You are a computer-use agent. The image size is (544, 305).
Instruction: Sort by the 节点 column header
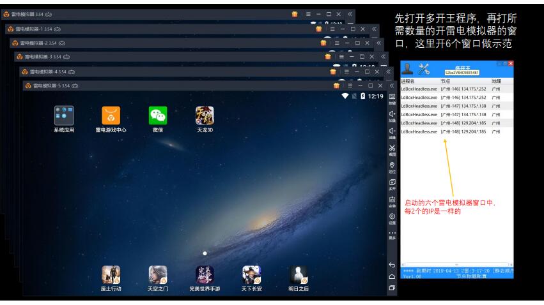point(465,82)
